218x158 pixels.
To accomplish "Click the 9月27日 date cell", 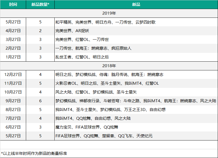I will coord(13,101).
